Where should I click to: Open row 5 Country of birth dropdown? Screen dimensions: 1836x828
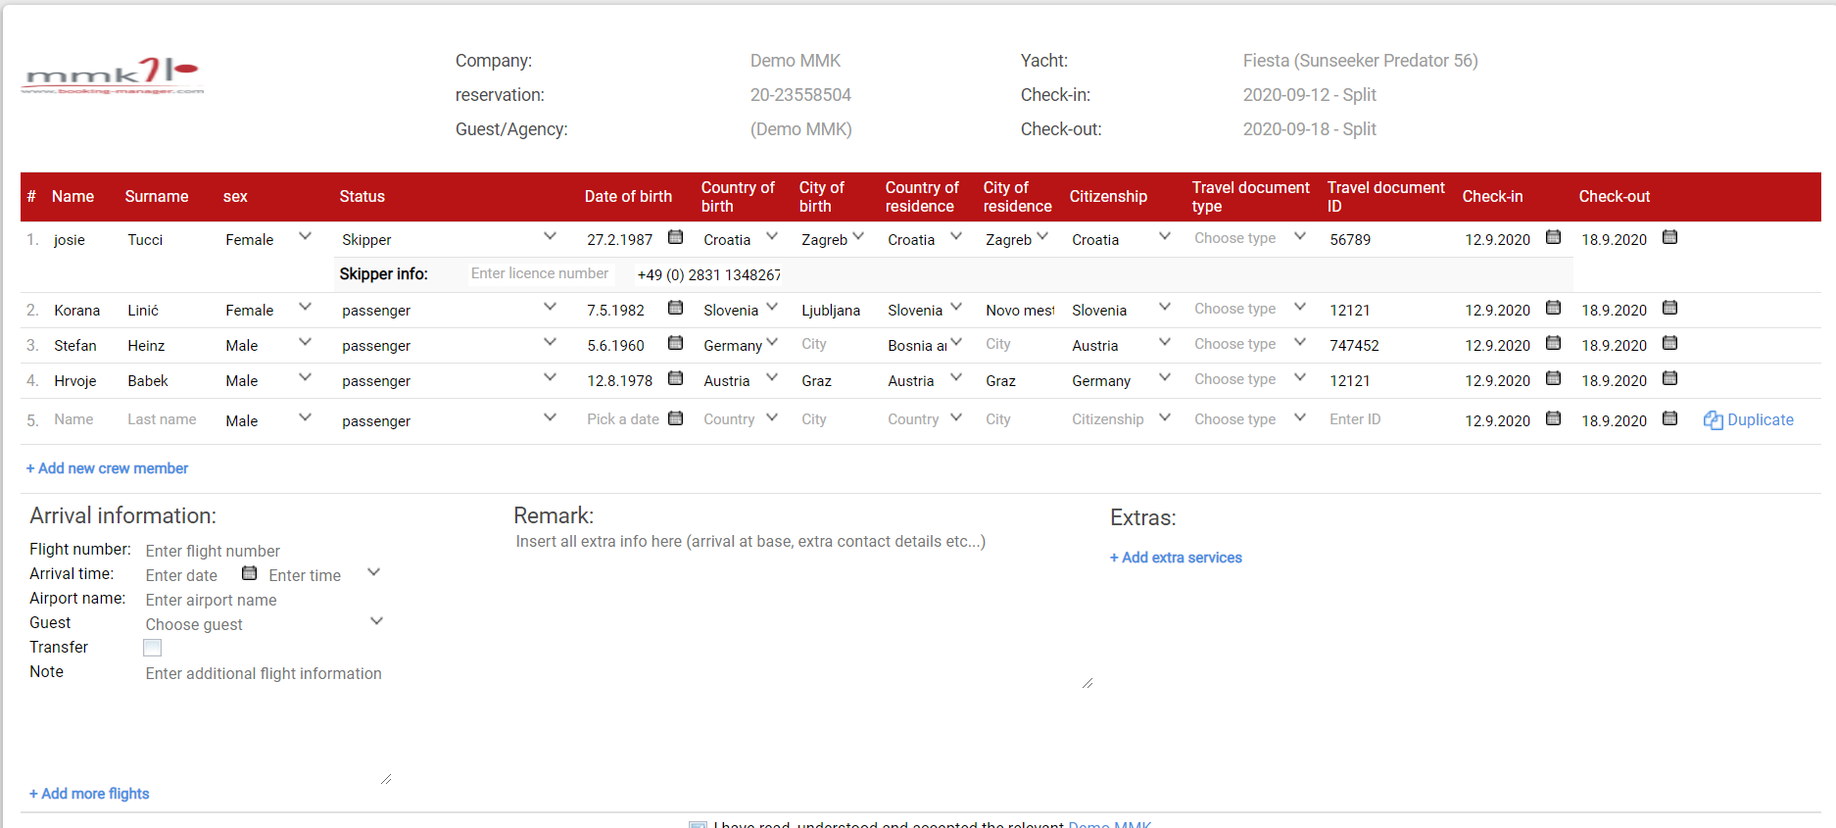pyautogui.click(x=772, y=418)
